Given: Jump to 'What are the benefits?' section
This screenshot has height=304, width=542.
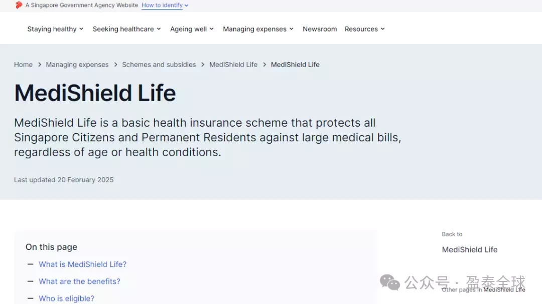Looking at the screenshot, I should click(79, 281).
